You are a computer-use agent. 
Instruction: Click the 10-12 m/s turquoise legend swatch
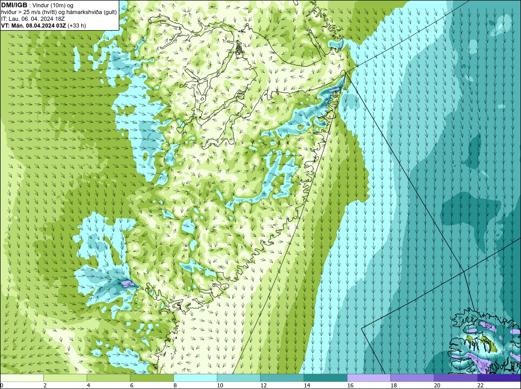239,378
